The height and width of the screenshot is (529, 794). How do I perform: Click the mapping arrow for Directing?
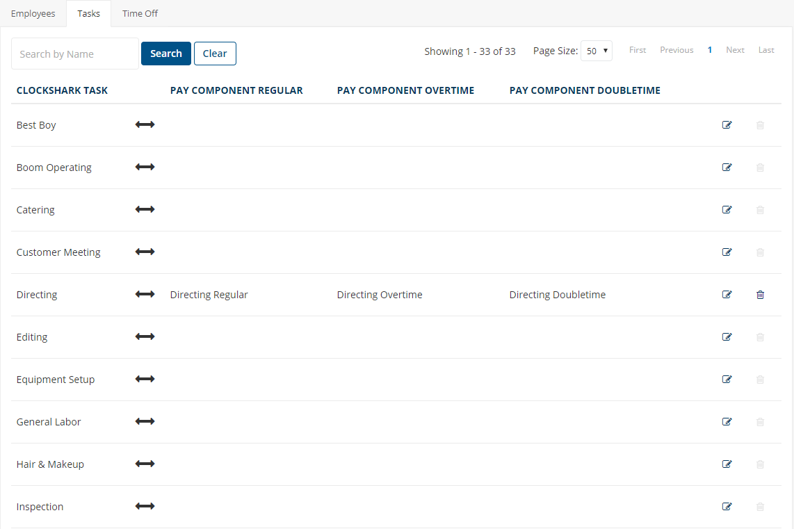point(145,294)
